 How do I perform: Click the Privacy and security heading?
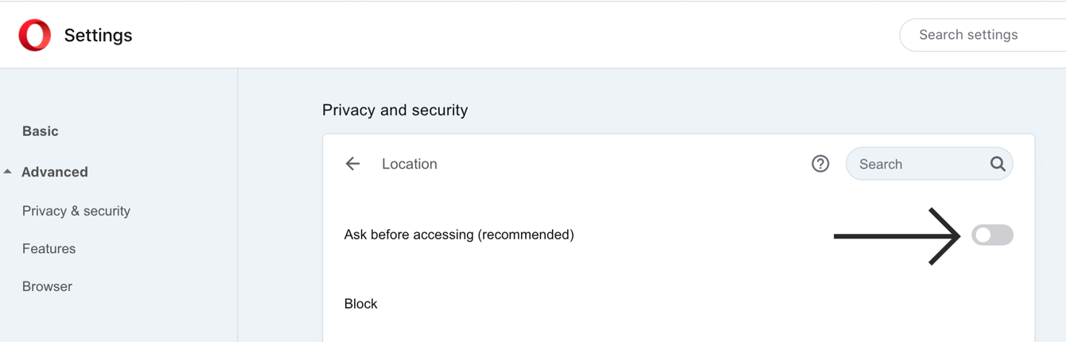point(395,110)
